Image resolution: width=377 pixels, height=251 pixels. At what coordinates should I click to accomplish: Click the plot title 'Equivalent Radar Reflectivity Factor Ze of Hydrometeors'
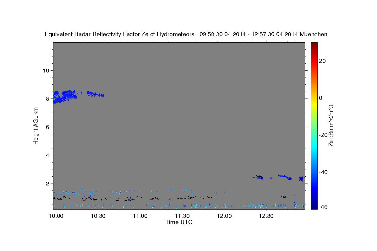pos(120,34)
